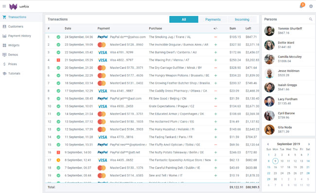Select the Incoming filter tab
The image size is (316, 193).
[x=242, y=19]
